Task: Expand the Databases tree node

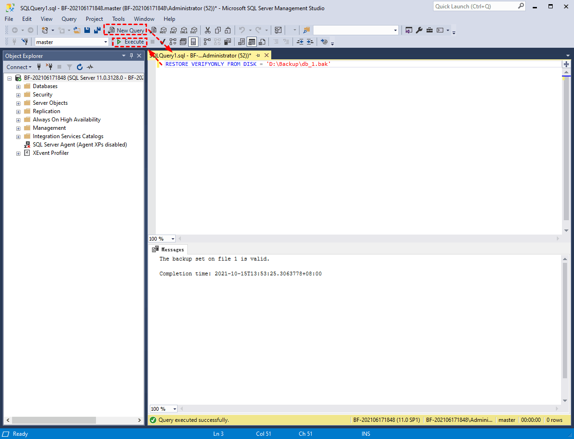Action: pyautogui.click(x=19, y=87)
